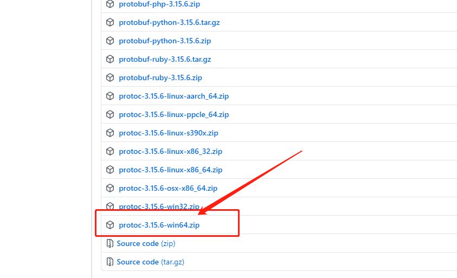The height and width of the screenshot is (278, 457).
Task: Download protoc-3.15.6-win64.zip
Action: (x=159, y=225)
